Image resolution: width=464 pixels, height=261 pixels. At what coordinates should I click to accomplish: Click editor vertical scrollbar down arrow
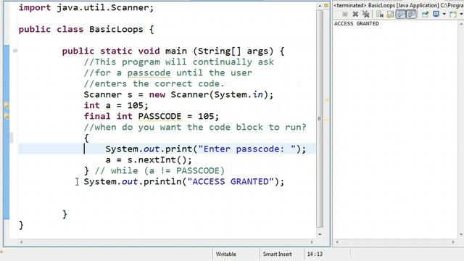point(320,234)
